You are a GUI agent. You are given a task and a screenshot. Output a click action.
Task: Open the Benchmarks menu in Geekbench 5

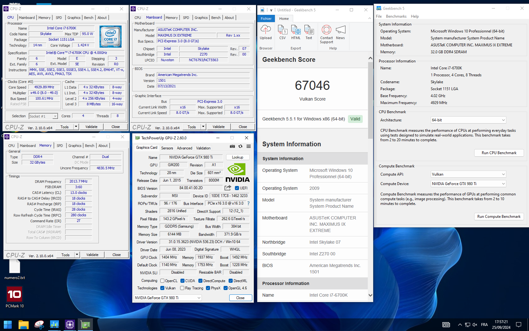(x=396, y=16)
